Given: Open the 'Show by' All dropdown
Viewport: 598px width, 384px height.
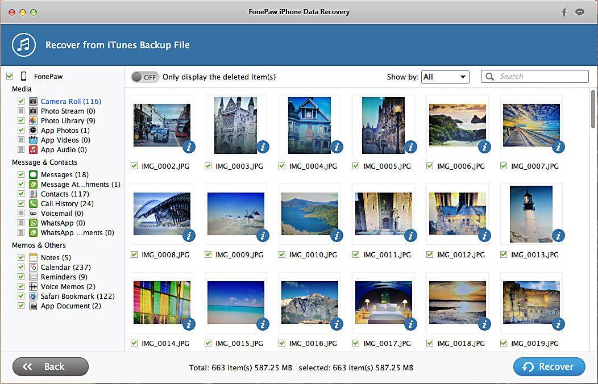Looking at the screenshot, I should click(445, 77).
